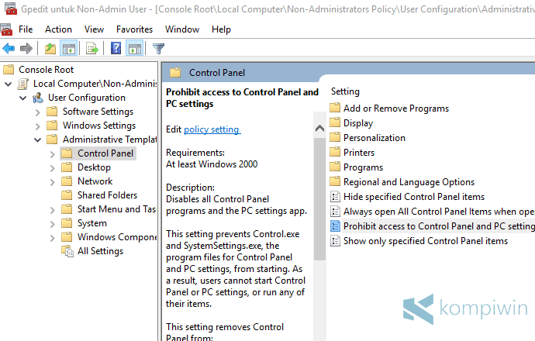Click the description scrollbar up arrow

pos(319,129)
